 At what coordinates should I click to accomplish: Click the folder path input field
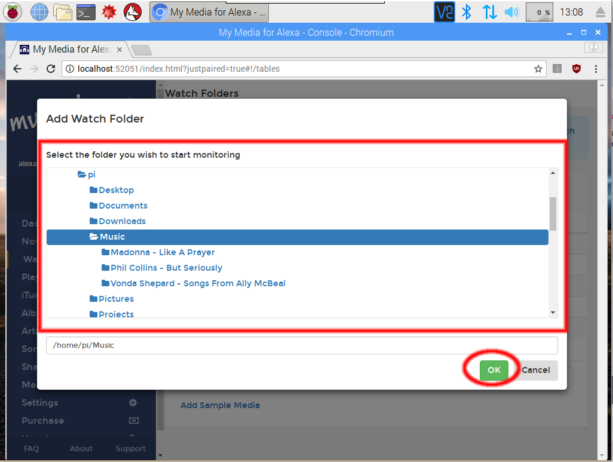[x=302, y=345]
